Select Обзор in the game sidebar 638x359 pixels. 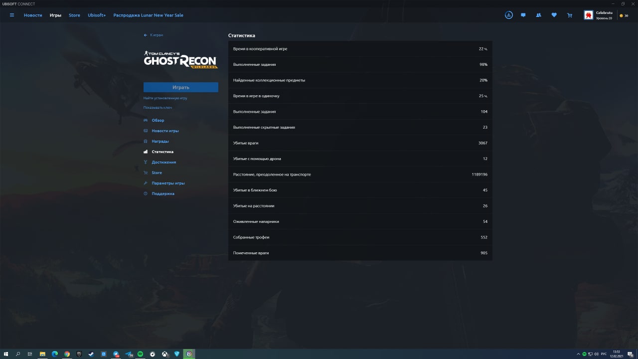click(x=158, y=120)
